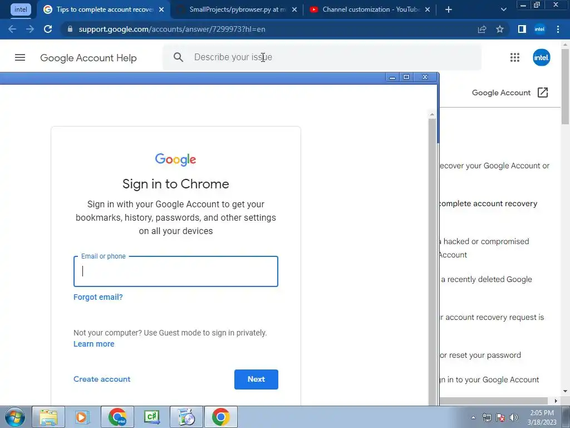Bookmark this page with the star icon
570x428 pixels.
(500, 29)
